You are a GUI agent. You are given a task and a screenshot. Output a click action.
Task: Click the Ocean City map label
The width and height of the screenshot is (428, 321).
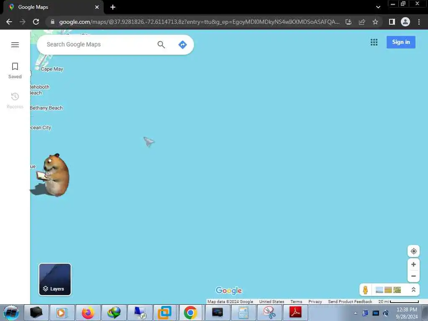[41, 127]
